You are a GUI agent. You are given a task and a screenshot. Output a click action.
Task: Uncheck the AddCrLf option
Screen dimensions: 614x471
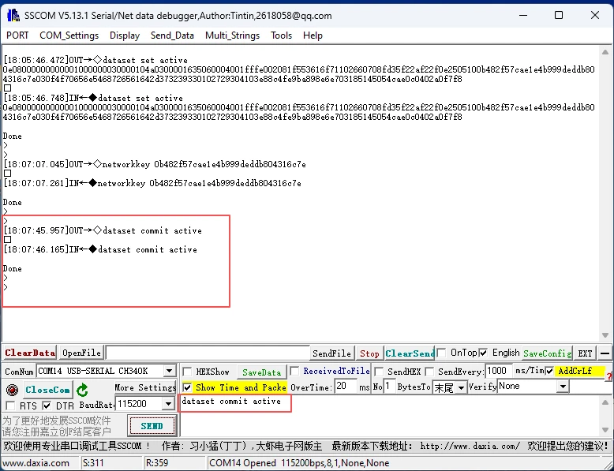click(x=550, y=371)
